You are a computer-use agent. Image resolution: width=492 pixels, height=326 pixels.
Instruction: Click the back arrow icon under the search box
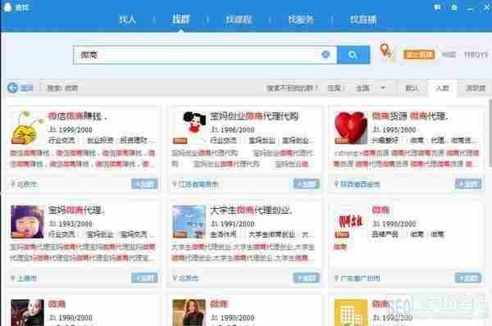12,88
